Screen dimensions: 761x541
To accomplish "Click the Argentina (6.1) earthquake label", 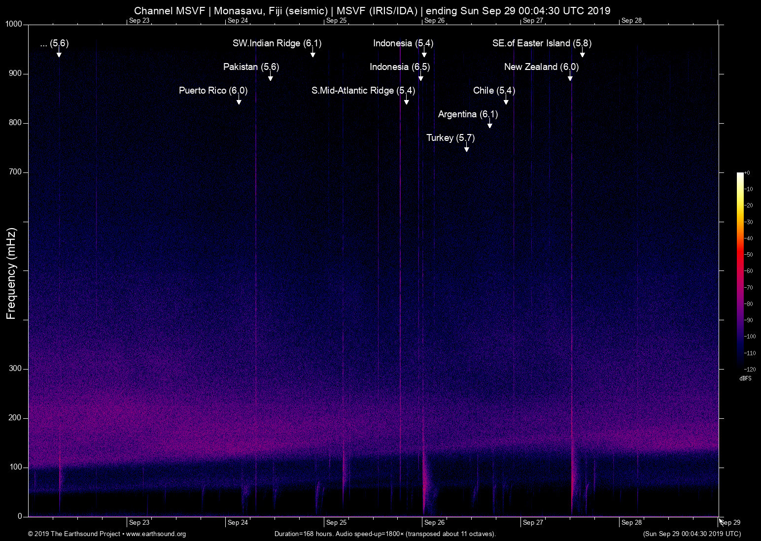I will pos(468,114).
